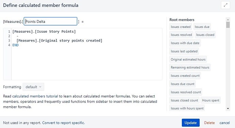This screenshot has height=128, width=235.
Task: Insert the Issues closed member
Action: [x=205, y=35]
